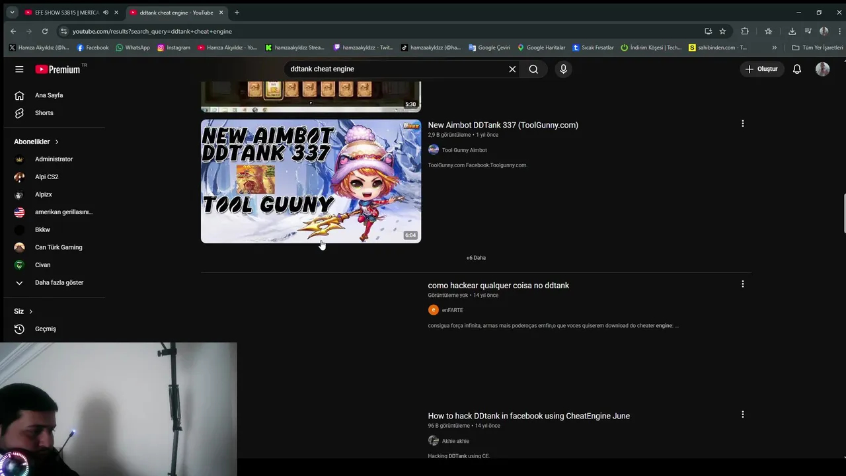
Task: Open sahibinden.com bookmark
Action: pyautogui.click(x=718, y=48)
